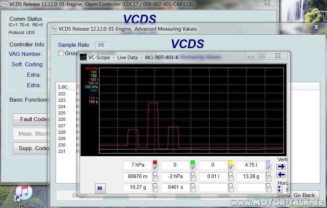The width and height of the screenshot is (327, 208).
Task: Click the VC-Scope graph icon in its title bar
Action: point(83,57)
